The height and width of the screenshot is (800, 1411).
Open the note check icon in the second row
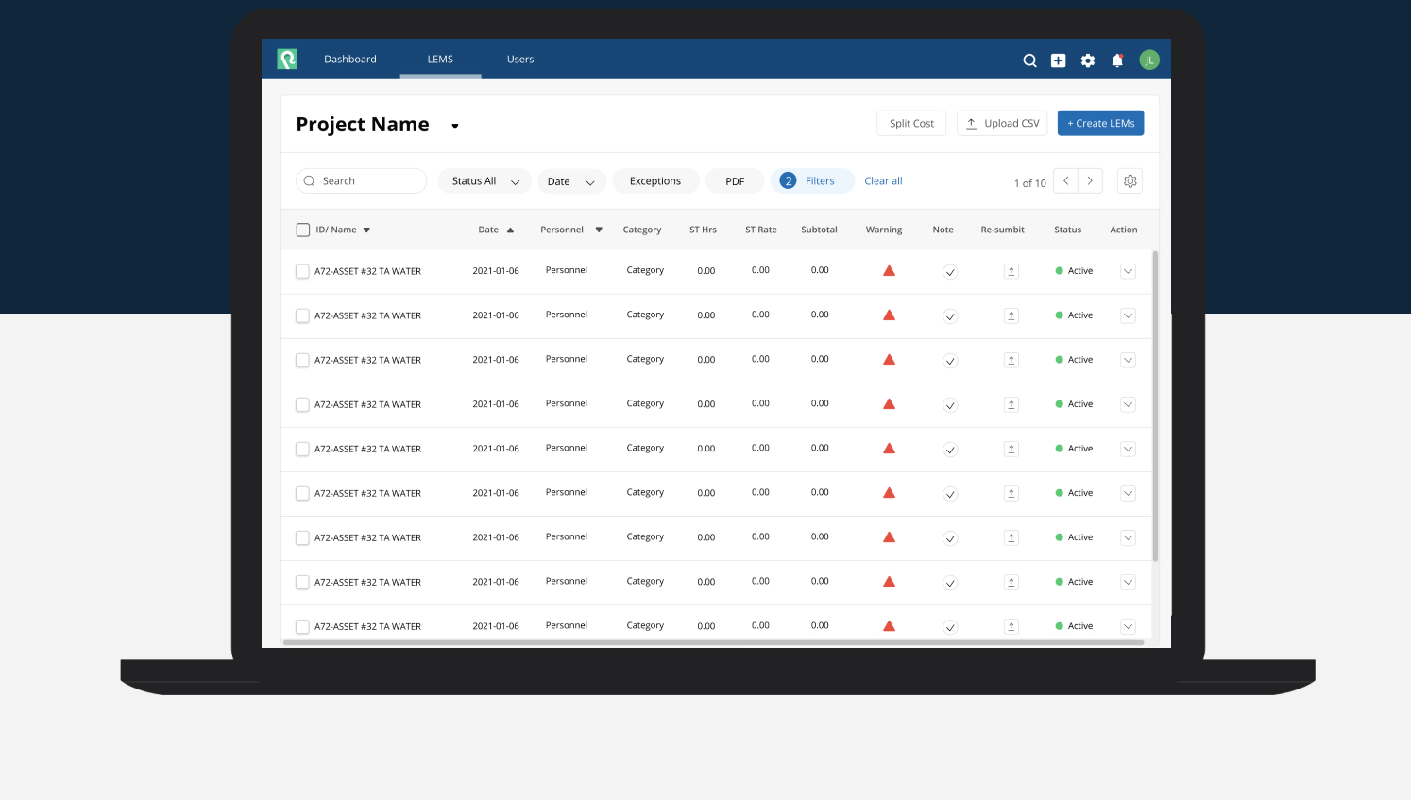point(951,316)
